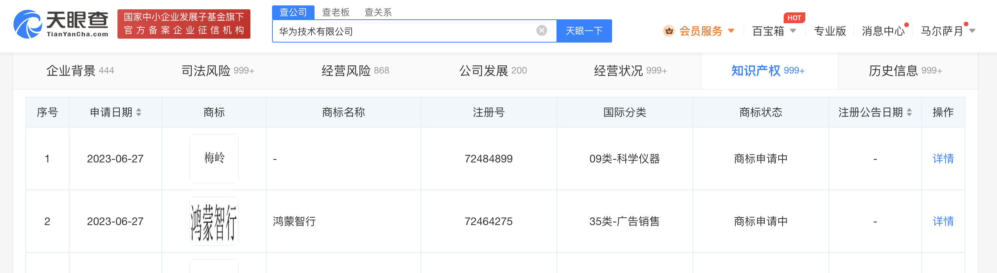This screenshot has height=273, width=997.
Task: Open the 公司发展 tab
Action: pyautogui.click(x=493, y=70)
